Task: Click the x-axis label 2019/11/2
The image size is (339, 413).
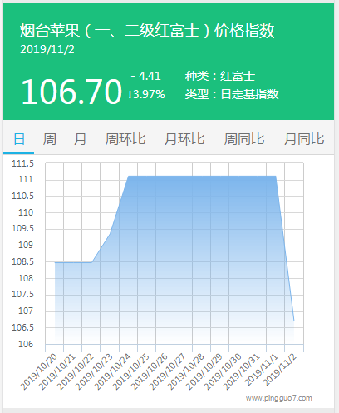Action: 280,370
